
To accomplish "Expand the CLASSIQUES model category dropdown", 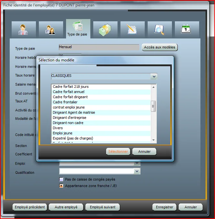I will pos(154,77).
